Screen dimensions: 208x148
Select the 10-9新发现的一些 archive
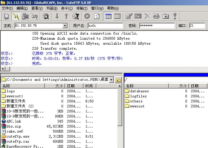(x=22, y=116)
